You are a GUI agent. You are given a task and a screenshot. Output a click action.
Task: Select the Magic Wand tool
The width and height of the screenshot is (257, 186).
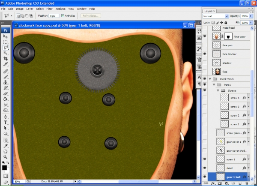point(6,53)
